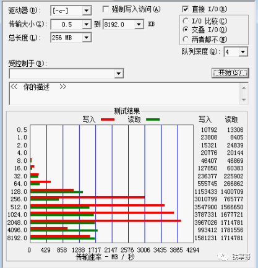Image resolution: width=258 pixels, height=268 pixels.
Task: Enable the Force Write Access (强制写入访问) checkbox
Action: point(106,9)
